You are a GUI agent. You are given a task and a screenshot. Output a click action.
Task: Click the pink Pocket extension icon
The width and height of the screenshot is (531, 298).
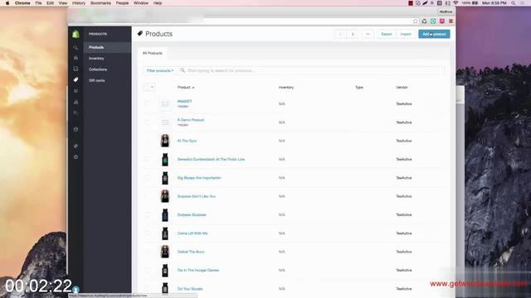pos(442,21)
